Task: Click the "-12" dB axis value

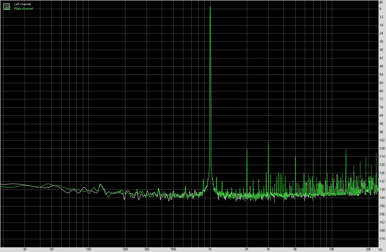Action: coord(381,17)
